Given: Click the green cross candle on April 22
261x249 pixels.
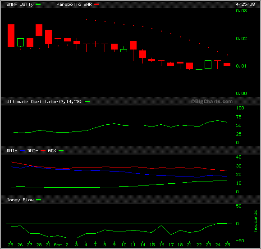Looking at the screenshot, I should tap(199, 70).
